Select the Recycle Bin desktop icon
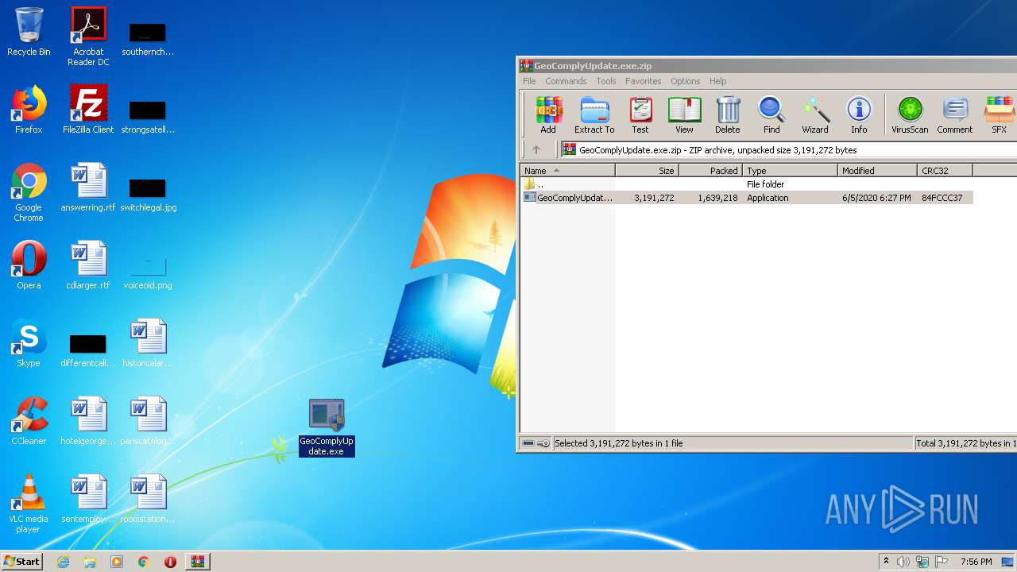Viewport: 1017px width, 572px height. click(29, 32)
